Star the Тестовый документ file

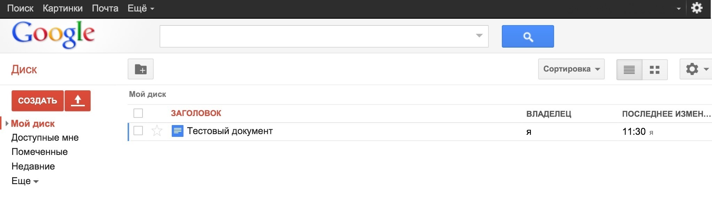click(157, 131)
